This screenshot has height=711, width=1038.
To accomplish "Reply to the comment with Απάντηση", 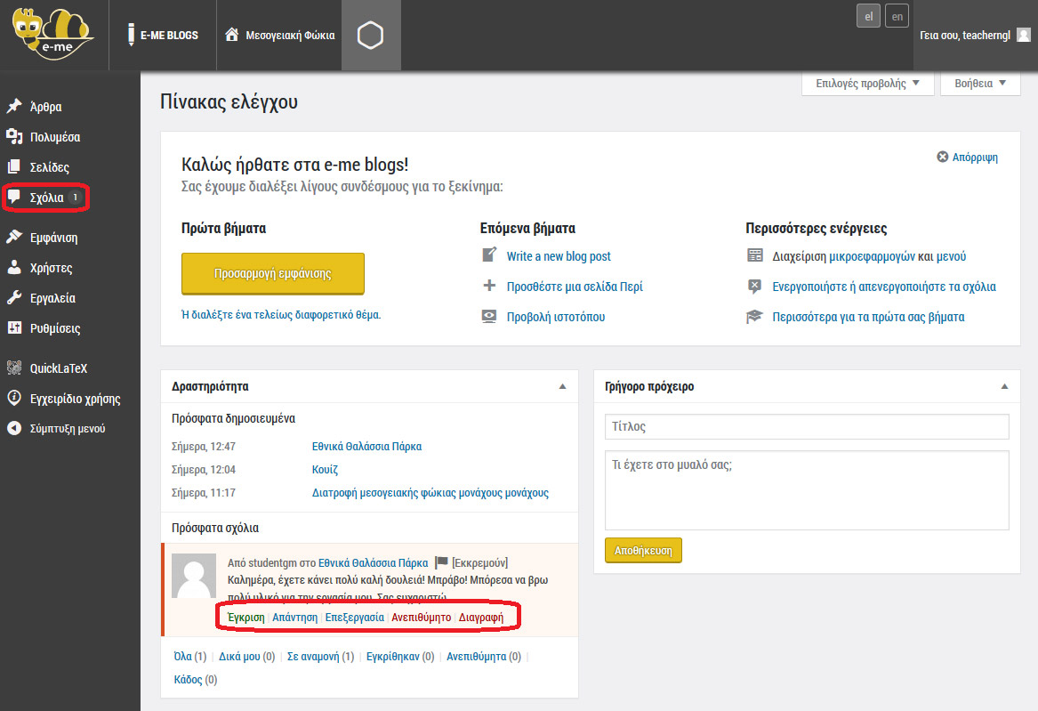I will [294, 617].
